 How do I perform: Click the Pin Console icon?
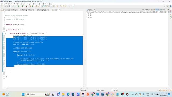coord(161,10)
